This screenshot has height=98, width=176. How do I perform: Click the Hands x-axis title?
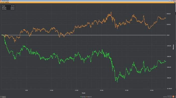click(x=83, y=93)
